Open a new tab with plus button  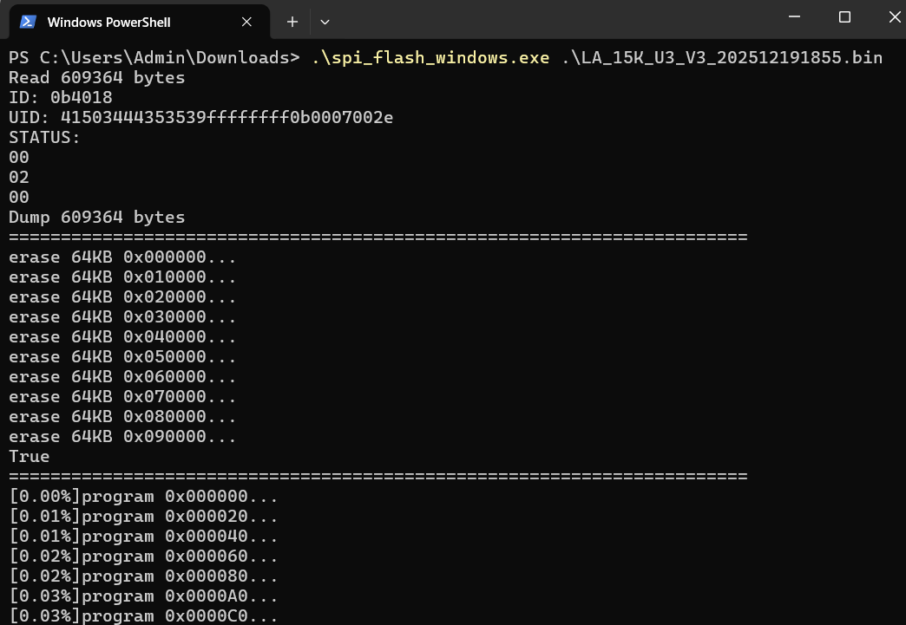pos(292,22)
